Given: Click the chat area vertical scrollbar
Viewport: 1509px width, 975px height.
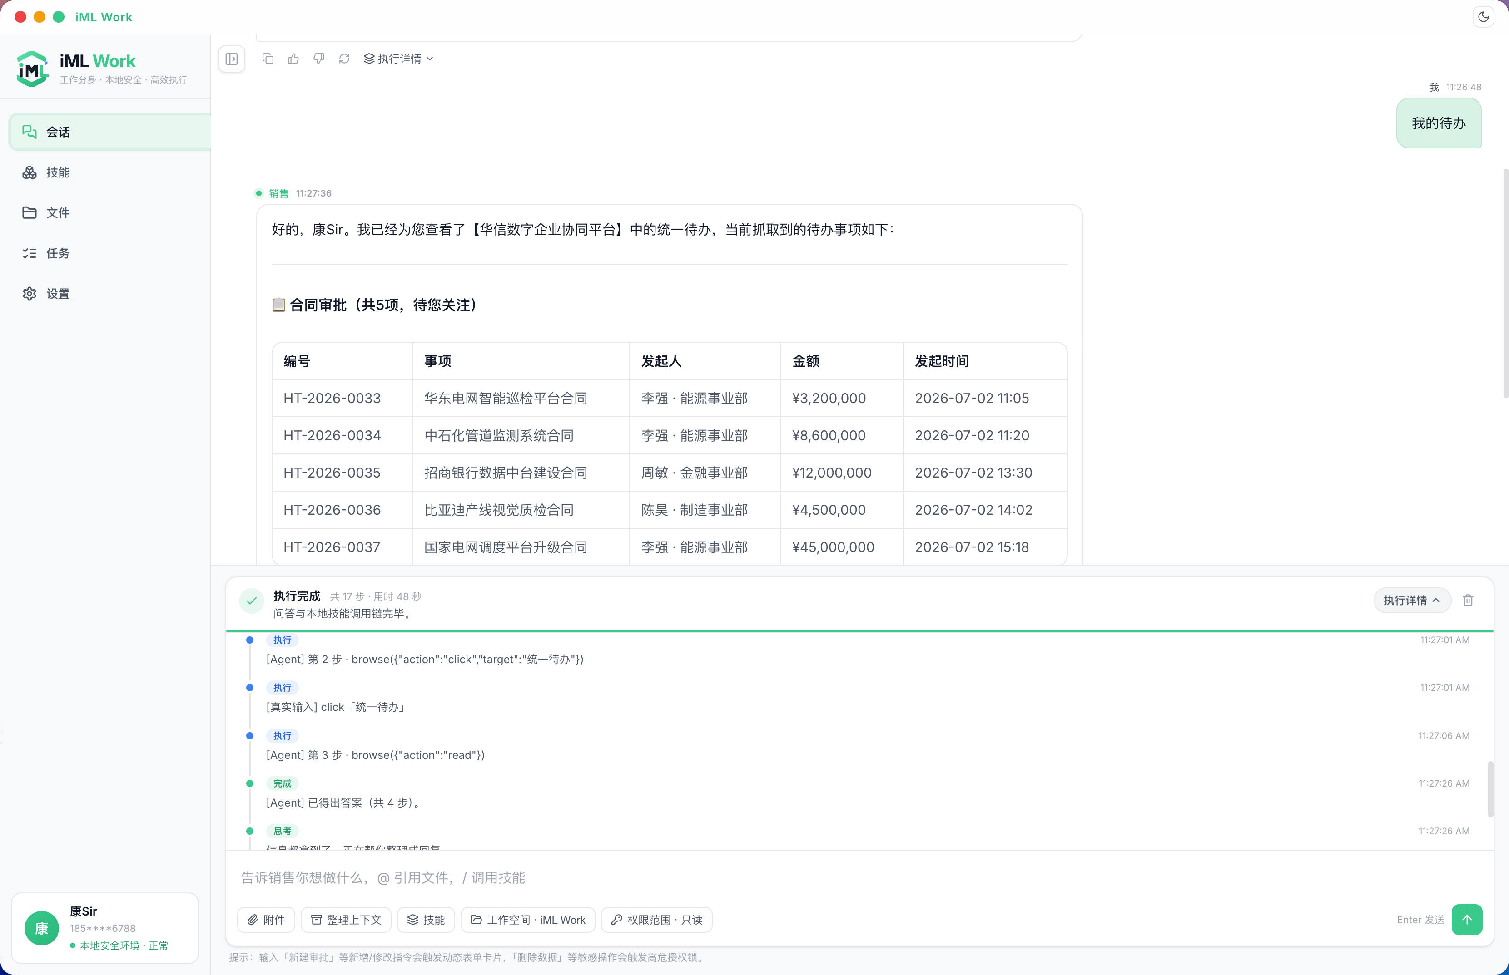Looking at the screenshot, I should [x=1505, y=284].
